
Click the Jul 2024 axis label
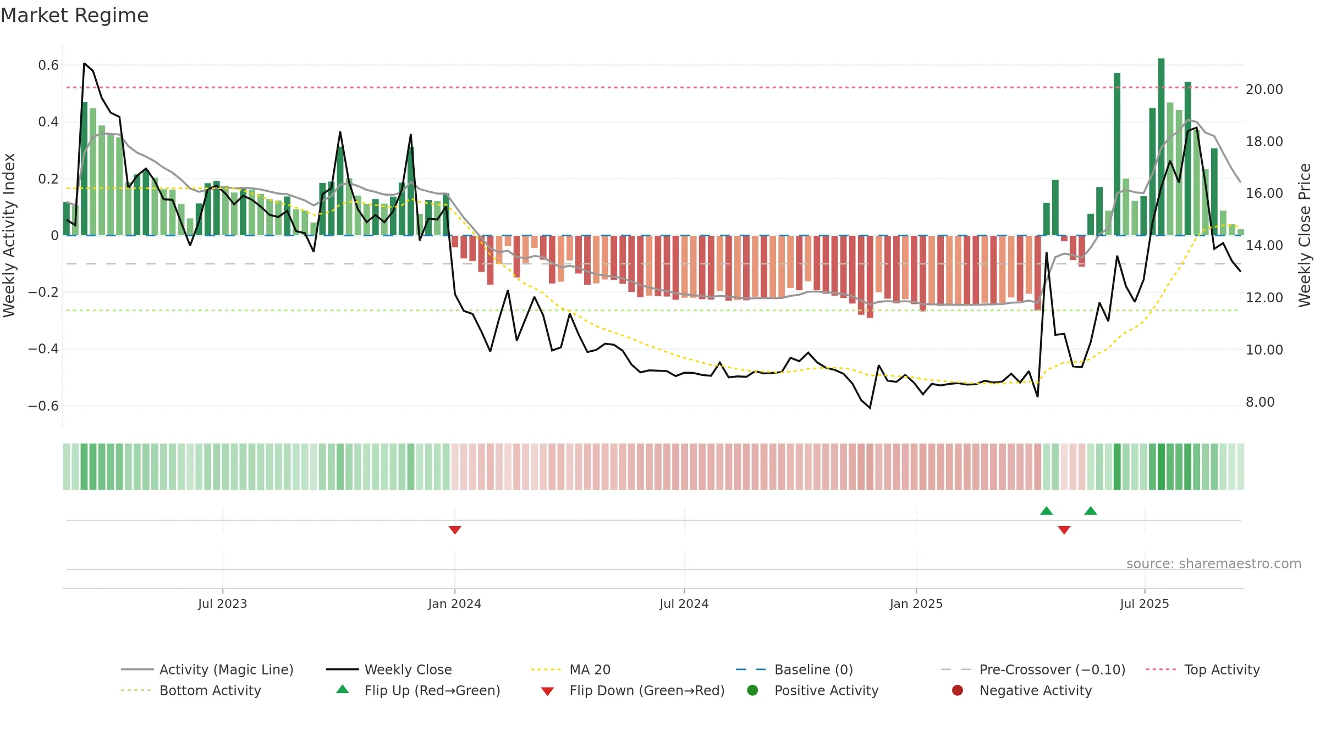(684, 603)
